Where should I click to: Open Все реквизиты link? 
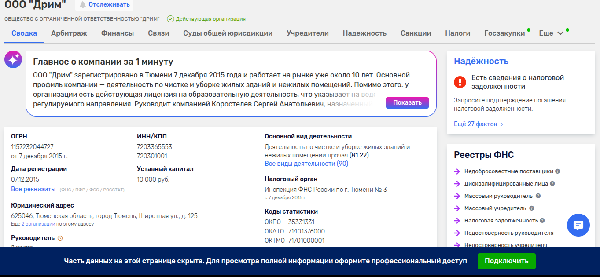pos(33,189)
